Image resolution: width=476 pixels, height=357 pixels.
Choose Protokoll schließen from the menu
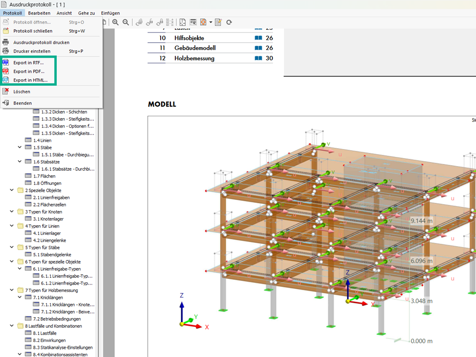coord(32,31)
